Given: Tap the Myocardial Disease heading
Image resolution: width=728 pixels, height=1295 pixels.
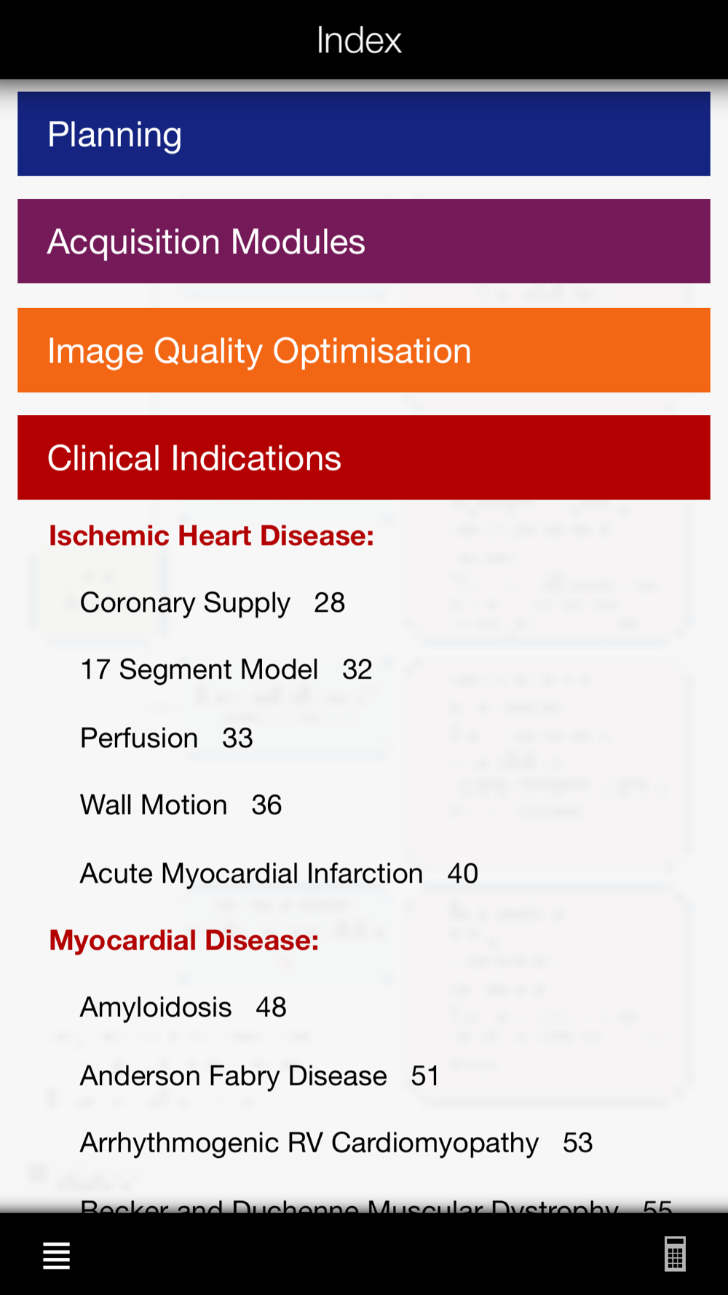Looking at the screenshot, I should 183,940.
